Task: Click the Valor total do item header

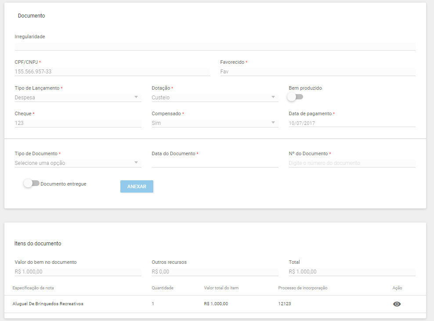Action: coord(221,288)
